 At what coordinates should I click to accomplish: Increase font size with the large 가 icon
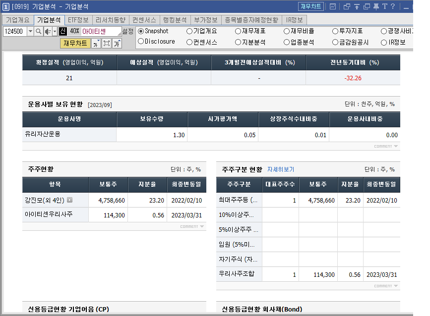coord(117,44)
